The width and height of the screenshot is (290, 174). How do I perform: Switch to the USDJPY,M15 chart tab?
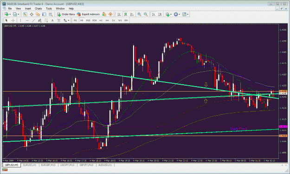point(67,165)
